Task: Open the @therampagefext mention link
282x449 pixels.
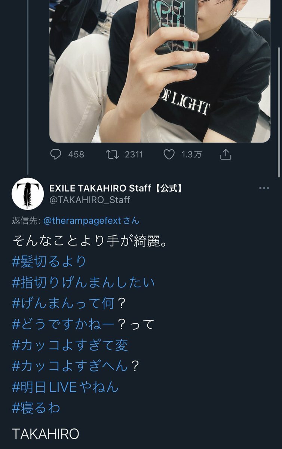Action: [82, 221]
